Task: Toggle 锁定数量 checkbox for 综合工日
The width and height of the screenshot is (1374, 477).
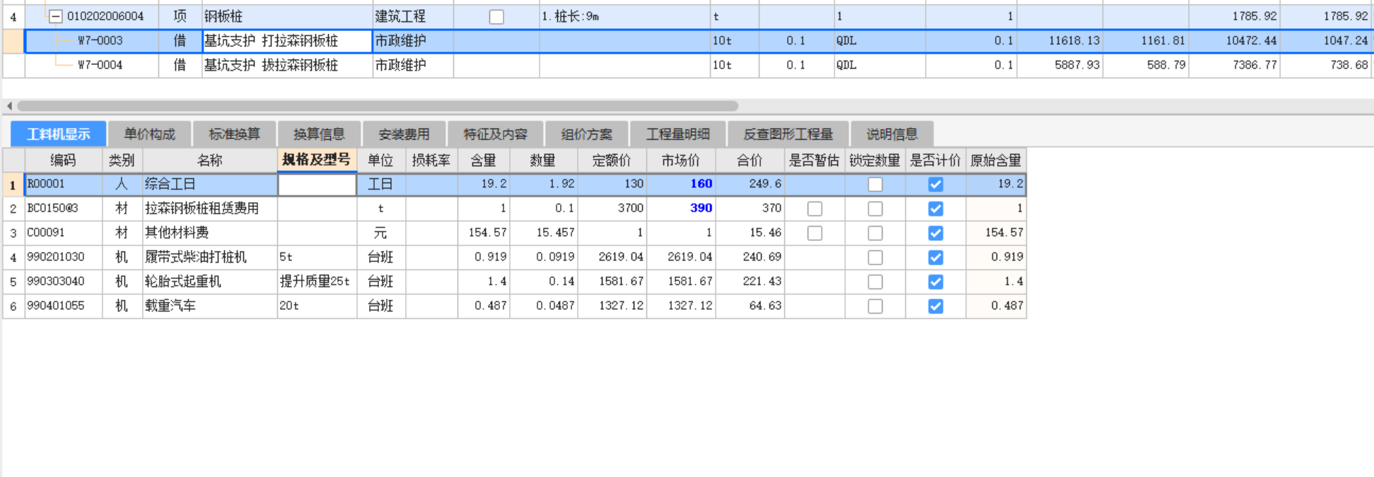Action: [875, 184]
